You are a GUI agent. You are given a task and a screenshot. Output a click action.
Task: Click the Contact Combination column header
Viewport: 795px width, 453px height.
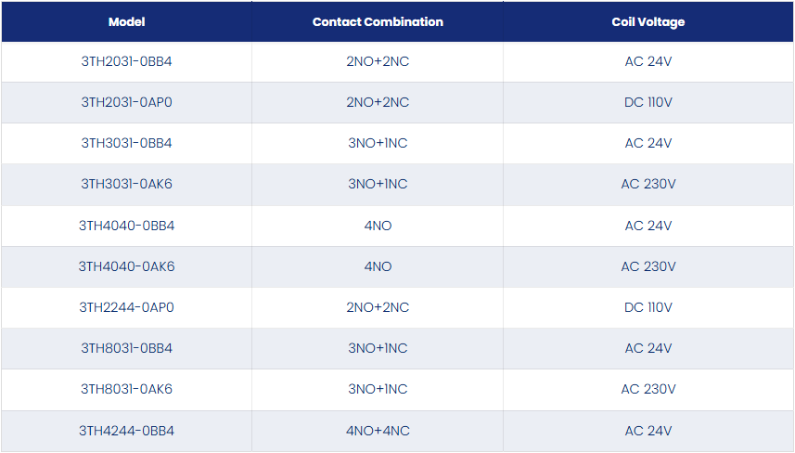[378, 21]
